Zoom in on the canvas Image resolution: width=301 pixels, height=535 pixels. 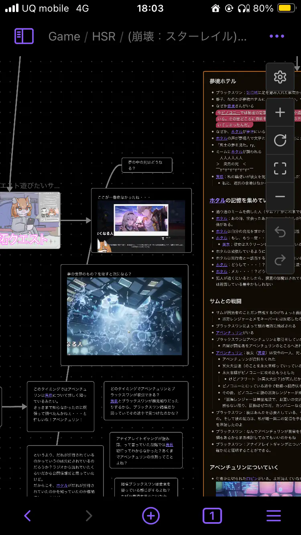[280, 113]
